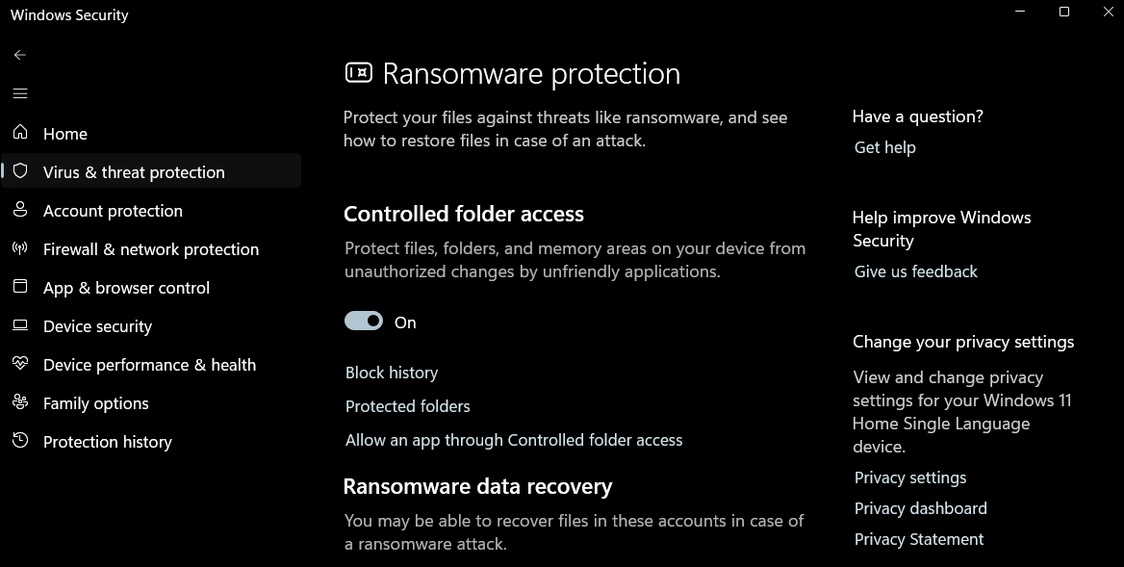Turn off Controlled folder access

[x=363, y=321]
